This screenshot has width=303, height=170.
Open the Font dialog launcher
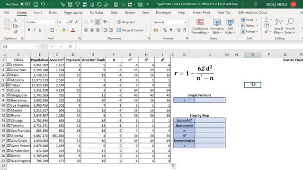(x=80, y=38)
